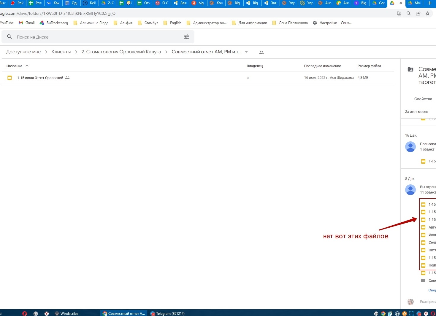Image resolution: width=436 pixels, height=316 pixels.
Task: Open the 'Для информации' bookmark folder
Action: pos(250,23)
